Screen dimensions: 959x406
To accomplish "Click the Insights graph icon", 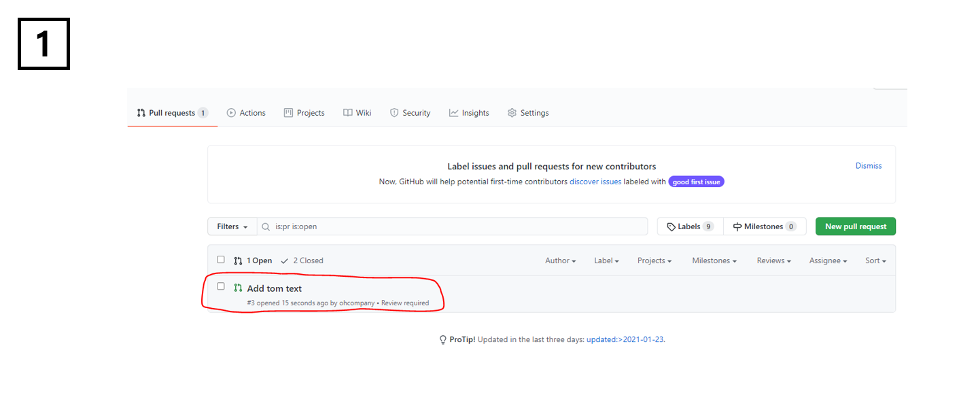I will (x=453, y=113).
